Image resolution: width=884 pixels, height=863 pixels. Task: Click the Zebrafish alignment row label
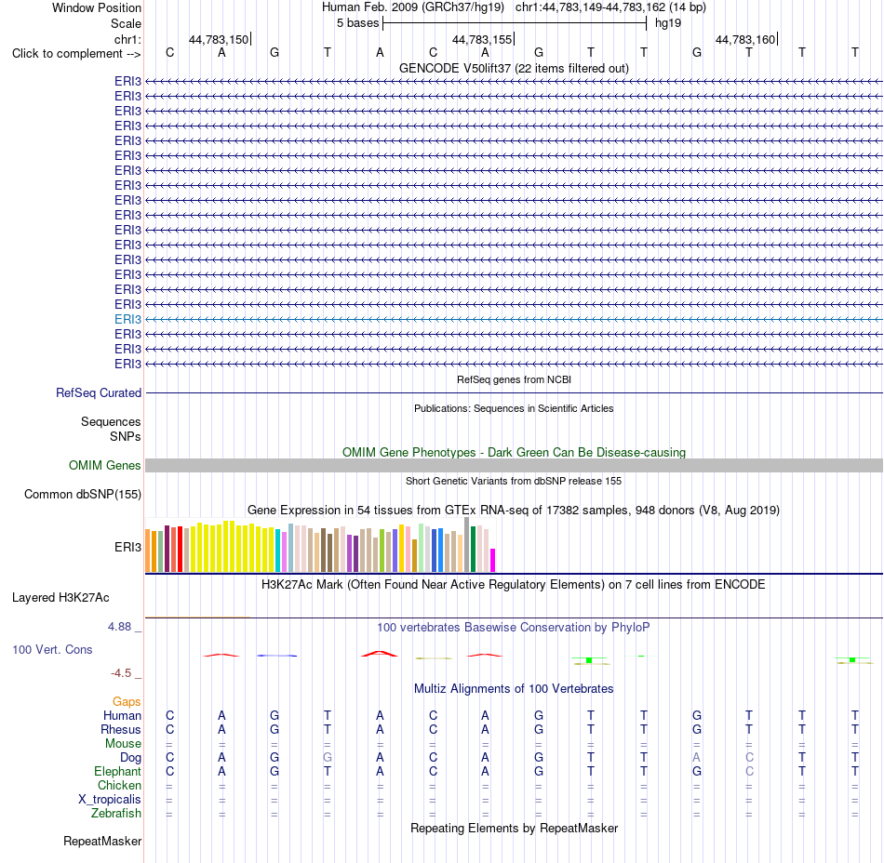click(x=116, y=814)
